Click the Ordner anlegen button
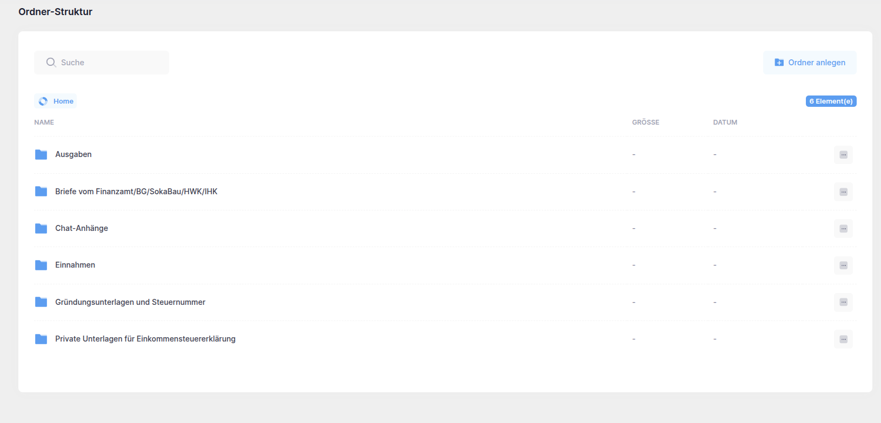The image size is (881, 423). 809,63
